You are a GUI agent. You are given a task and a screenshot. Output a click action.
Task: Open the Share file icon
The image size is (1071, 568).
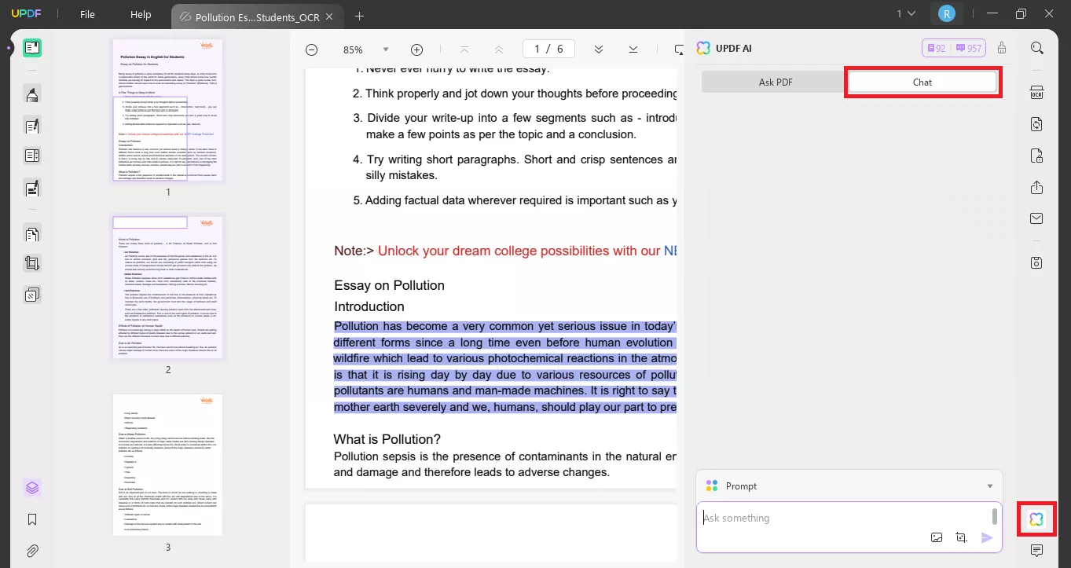[x=1037, y=187]
